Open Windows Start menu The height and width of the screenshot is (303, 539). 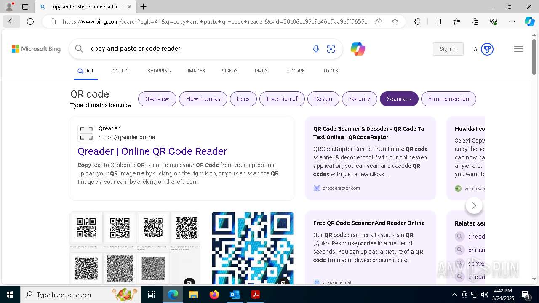tap(10, 295)
